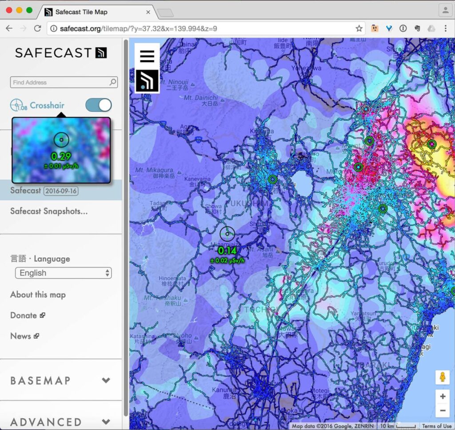The height and width of the screenshot is (430, 455).
Task: Open Chrome's three-dot menu
Action: coord(445,28)
